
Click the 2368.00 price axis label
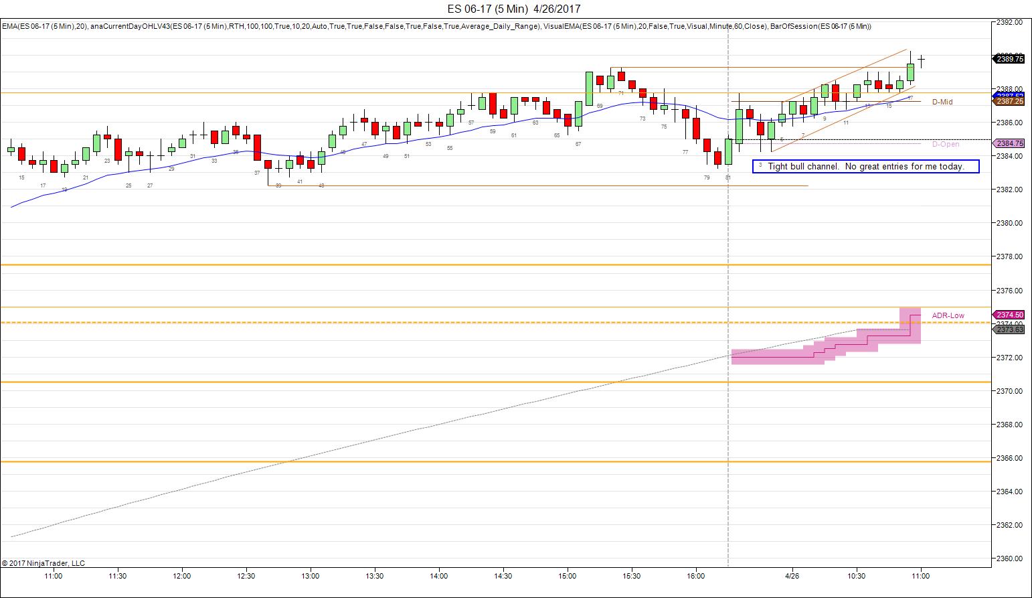pos(1009,425)
